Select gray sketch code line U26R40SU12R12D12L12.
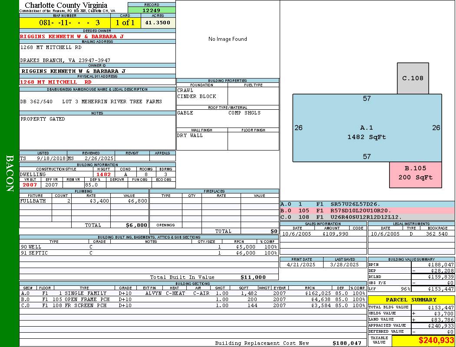This screenshot has height=347, width=456. (x=366, y=217)
